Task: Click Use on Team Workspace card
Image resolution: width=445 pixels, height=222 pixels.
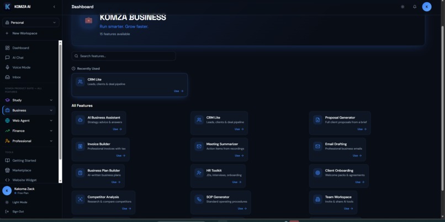Action: point(349,209)
